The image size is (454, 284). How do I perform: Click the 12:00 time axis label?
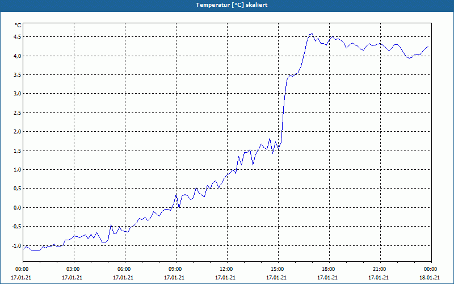pos(228,269)
